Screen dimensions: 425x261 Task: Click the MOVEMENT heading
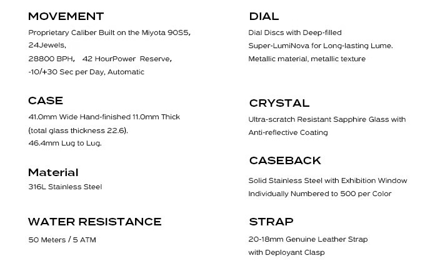click(66, 16)
